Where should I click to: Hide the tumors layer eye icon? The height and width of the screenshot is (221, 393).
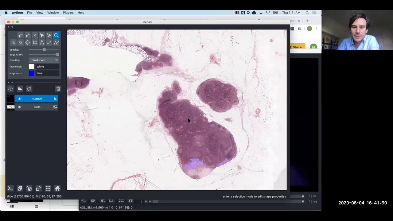click(20, 99)
